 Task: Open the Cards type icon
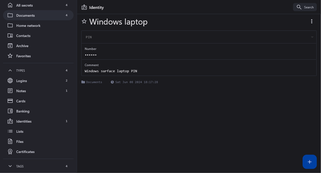[10, 101]
